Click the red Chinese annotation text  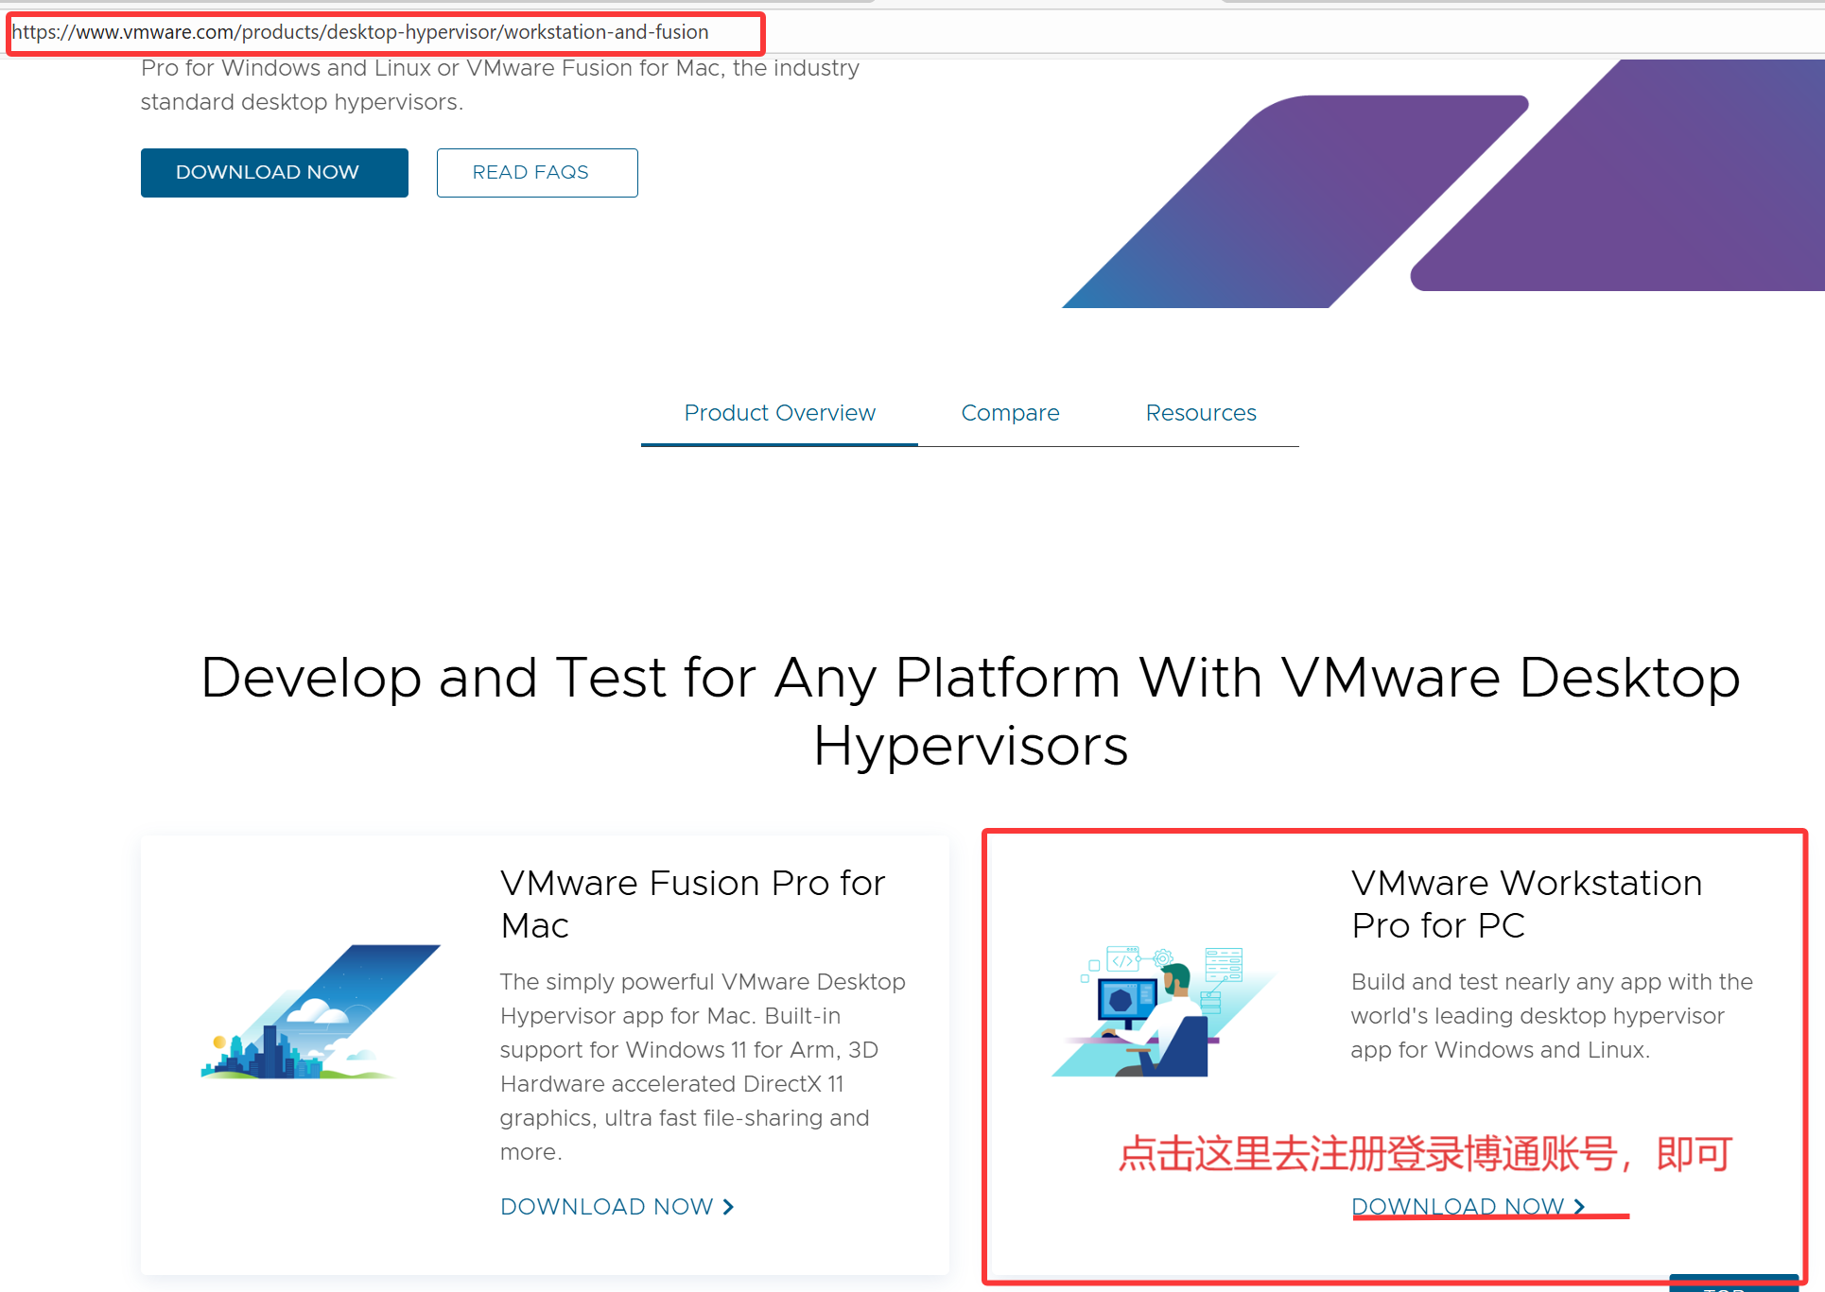[x=1424, y=1154]
